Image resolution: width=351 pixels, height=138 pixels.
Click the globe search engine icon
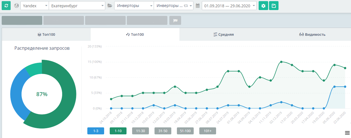click(17, 6)
